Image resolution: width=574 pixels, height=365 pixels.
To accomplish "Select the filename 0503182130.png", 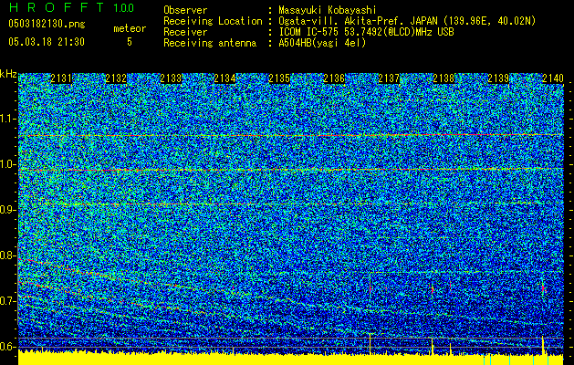I will tap(47, 24).
